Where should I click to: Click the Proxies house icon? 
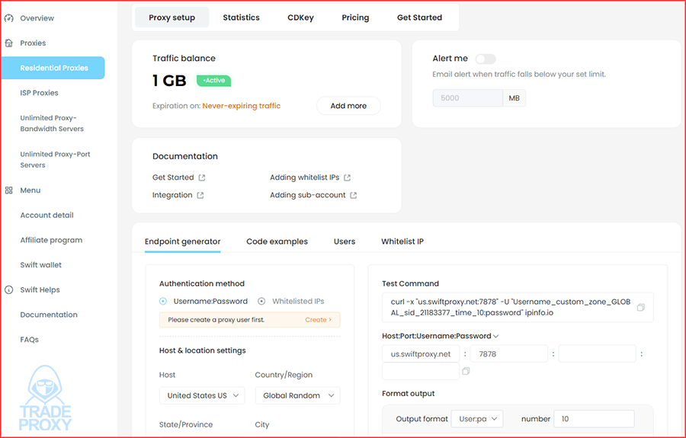(x=8, y=43)
